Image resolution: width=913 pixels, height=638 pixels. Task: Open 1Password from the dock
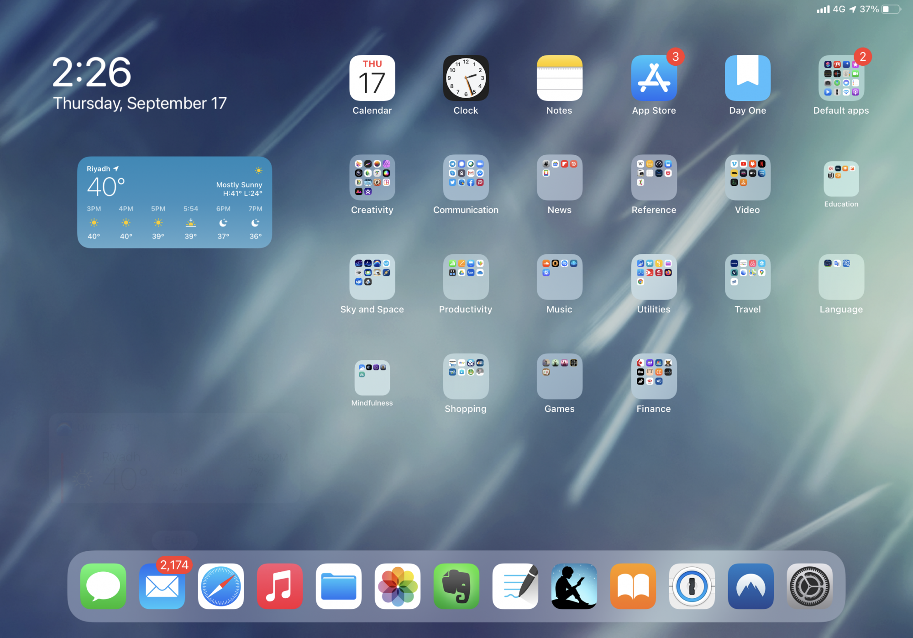[692, 586]
